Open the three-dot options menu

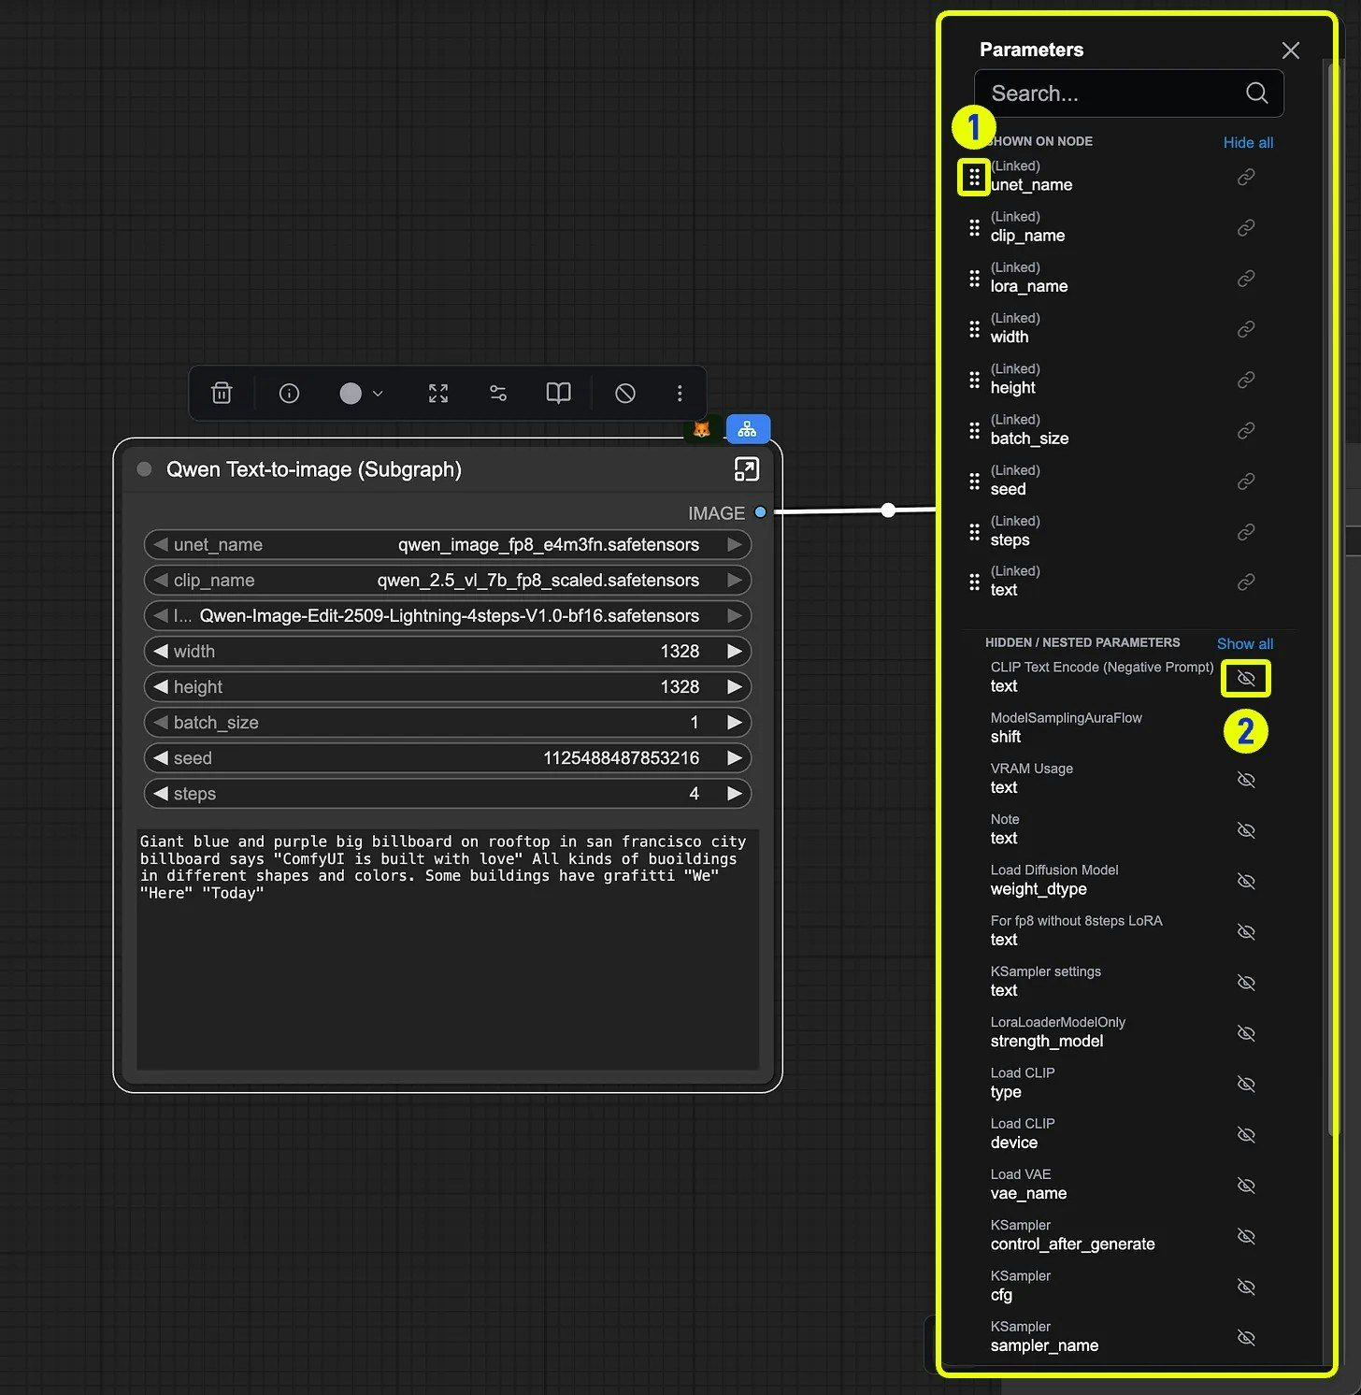[680, 393]
